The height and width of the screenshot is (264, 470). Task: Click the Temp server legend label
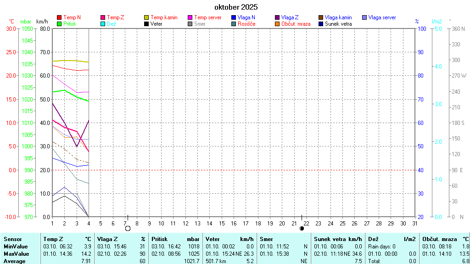pyautogui.click(x=208, y=17)
